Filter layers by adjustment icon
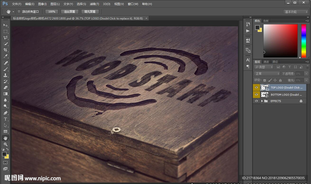The height and width of the screenshot is (184, 311). (284, 67)
